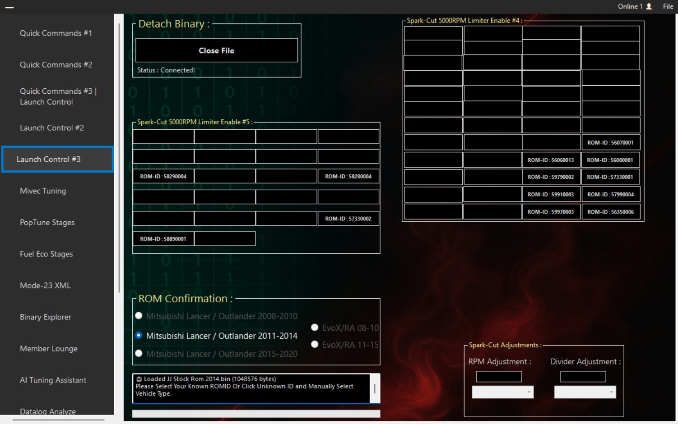Open the Binary Explorer section
Viewport: 678px width, 424px height.
[x=45, y=317]
